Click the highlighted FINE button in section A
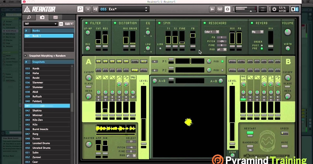The height and width of the screenshot is (164, 313). [135, 70]
